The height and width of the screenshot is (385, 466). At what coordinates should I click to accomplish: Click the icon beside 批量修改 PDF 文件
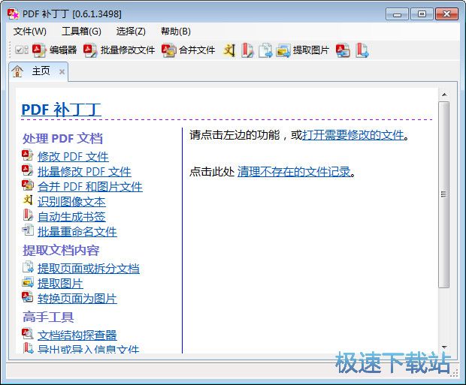pos(28,170)
